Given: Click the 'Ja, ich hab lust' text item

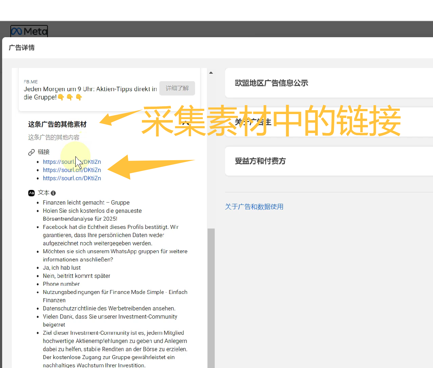Looking at the screenshot, I should pyautogui.click(x=62, y=268).
